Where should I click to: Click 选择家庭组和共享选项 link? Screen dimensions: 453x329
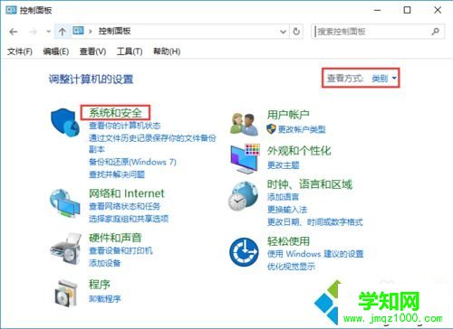(129, 219)
